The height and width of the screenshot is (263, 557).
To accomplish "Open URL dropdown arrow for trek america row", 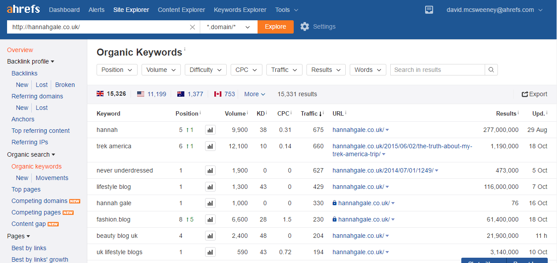I will pos(384,154).
